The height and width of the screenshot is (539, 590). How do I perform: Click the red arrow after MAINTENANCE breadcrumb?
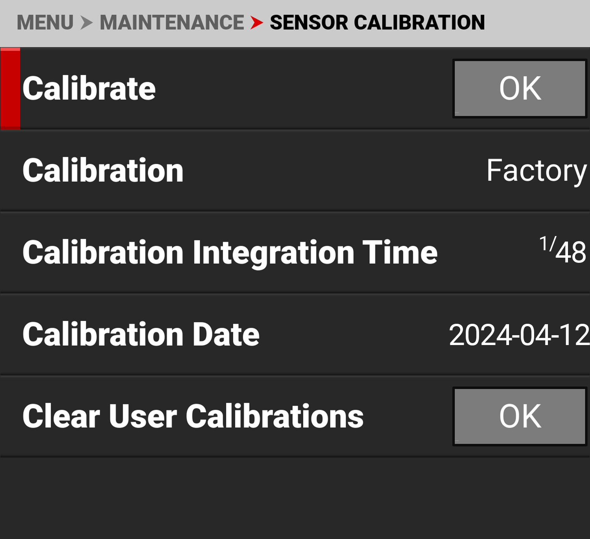[258, 22]
